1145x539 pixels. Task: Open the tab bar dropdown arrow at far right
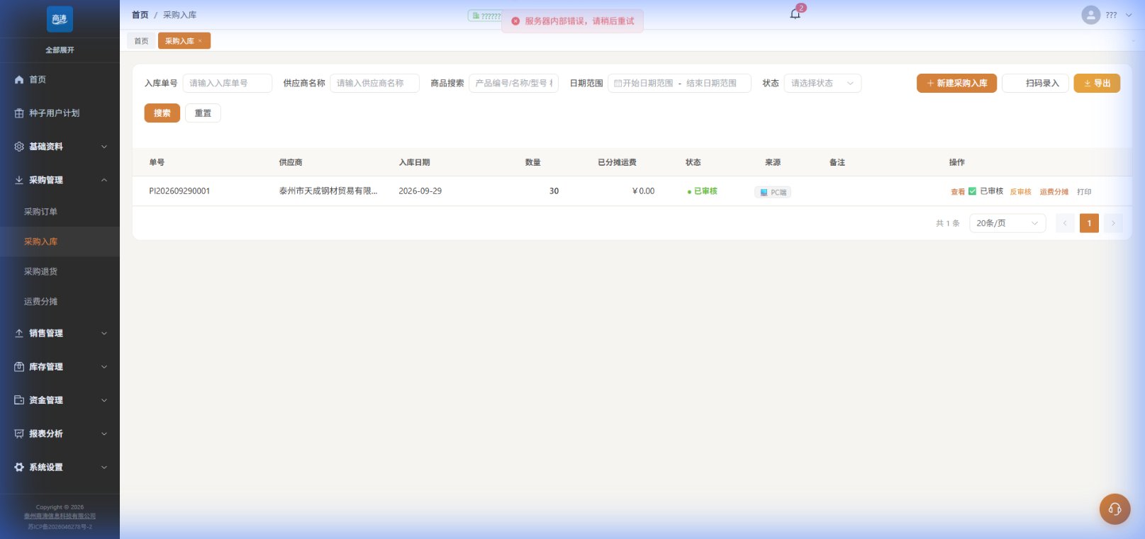coord(1133,41)
